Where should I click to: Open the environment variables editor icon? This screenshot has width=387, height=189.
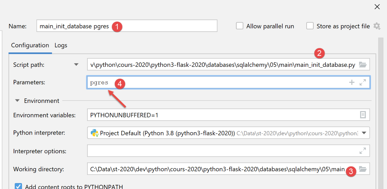pos(363,115)
